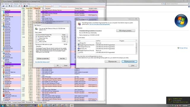Click the Files to delete list scrollbar thumb
Image resolution: width=190 pixels, height=107 pixels.
(x=67, y=37)
